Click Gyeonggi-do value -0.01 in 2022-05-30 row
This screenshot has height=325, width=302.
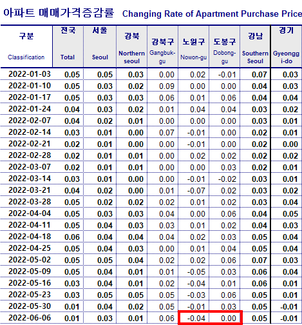click(x=288, y=307)
